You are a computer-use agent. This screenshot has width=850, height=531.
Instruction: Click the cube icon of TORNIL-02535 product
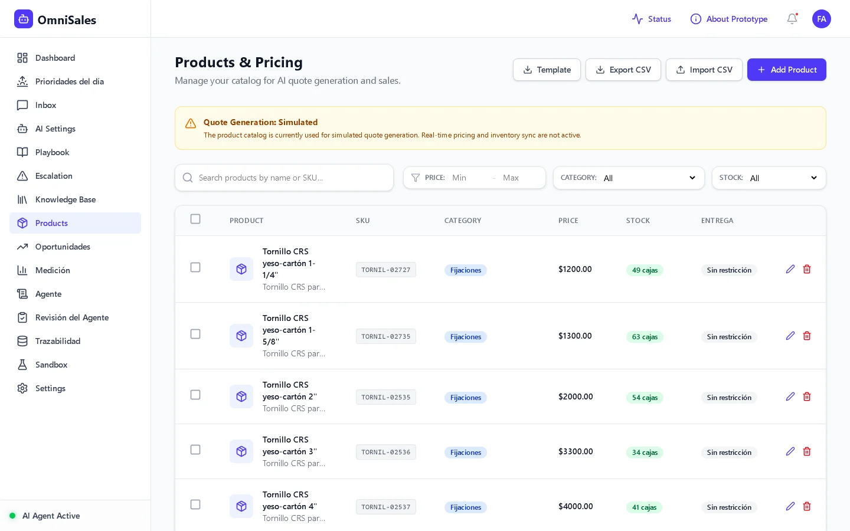tap(241, 396)
